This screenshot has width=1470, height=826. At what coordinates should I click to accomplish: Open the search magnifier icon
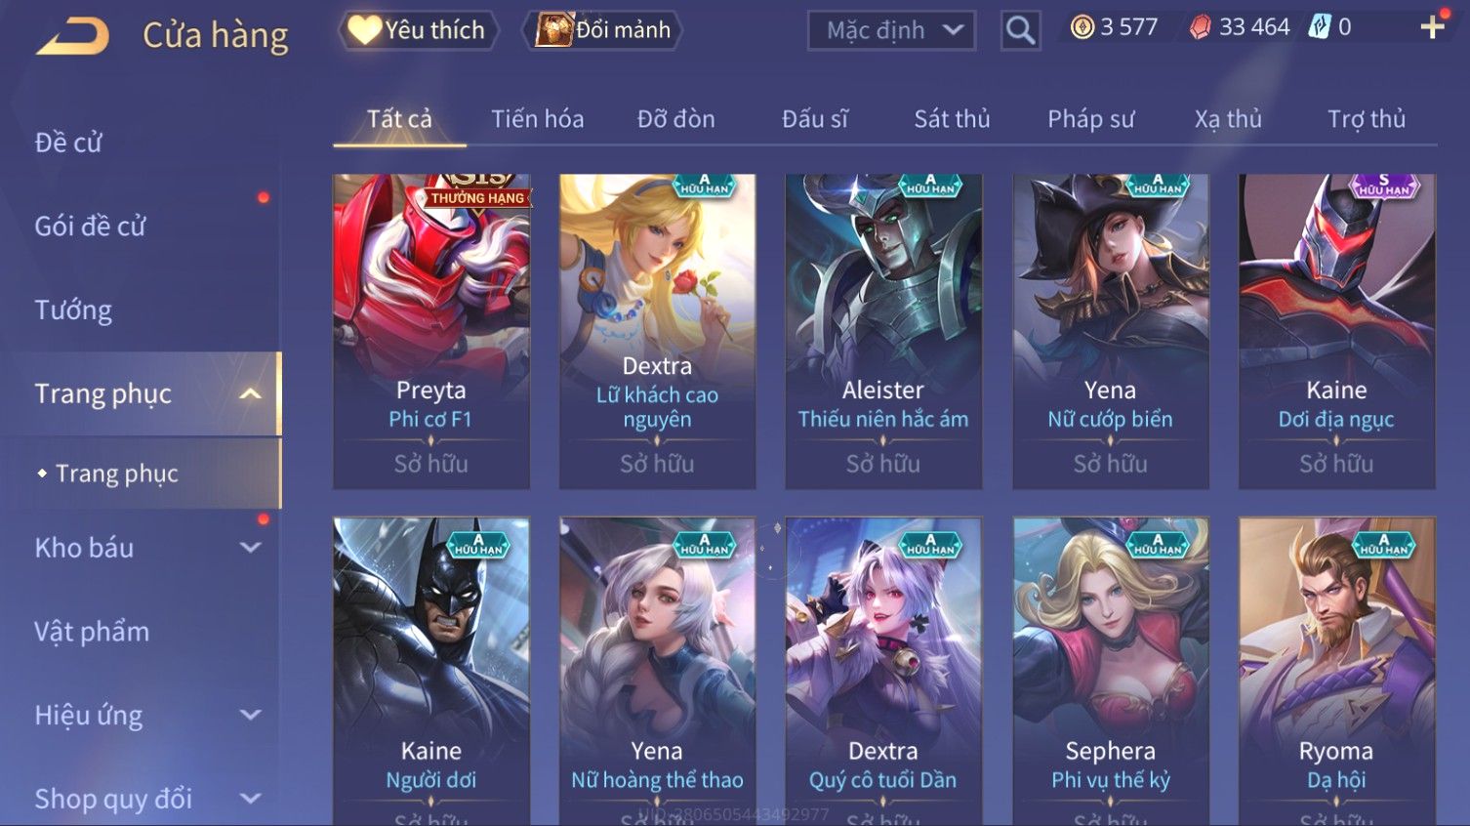[x=1020, y=30]
